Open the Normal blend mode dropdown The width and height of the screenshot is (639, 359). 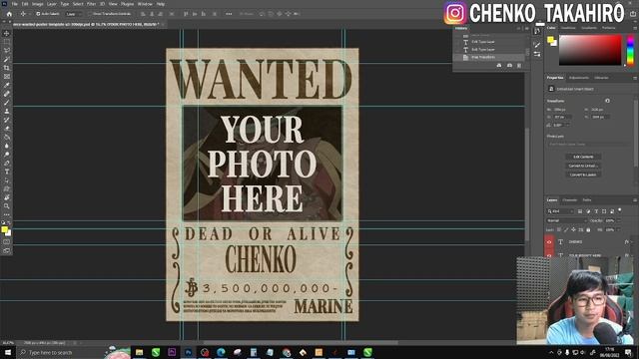566,220
